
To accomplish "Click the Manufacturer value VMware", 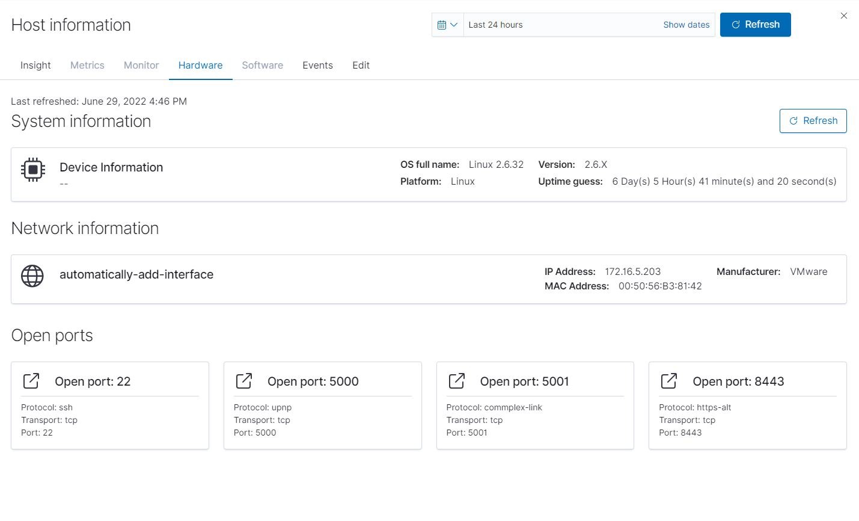I will (x=809, y=271).
